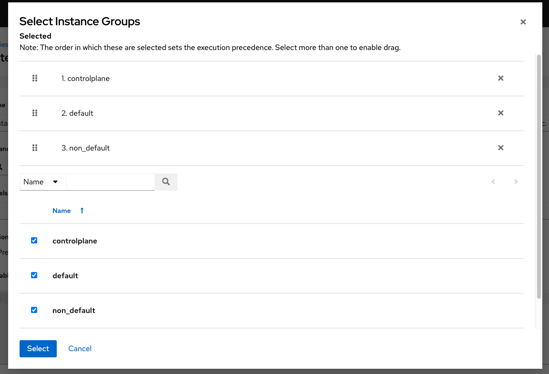Click the previous page chevron

(493, 182)
